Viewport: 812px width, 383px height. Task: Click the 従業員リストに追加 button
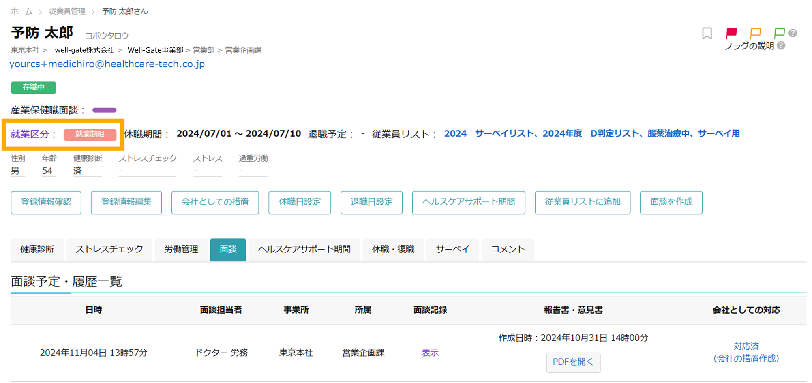coord(583,202)
